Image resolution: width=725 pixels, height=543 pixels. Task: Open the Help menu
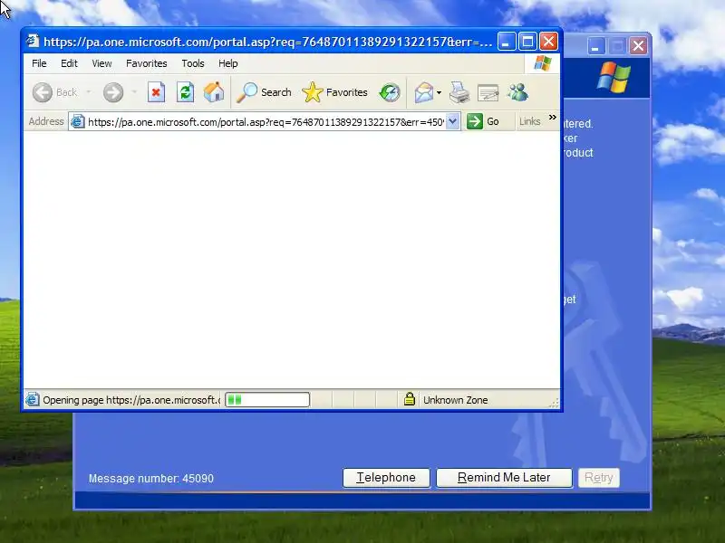[x=228, y=63]
